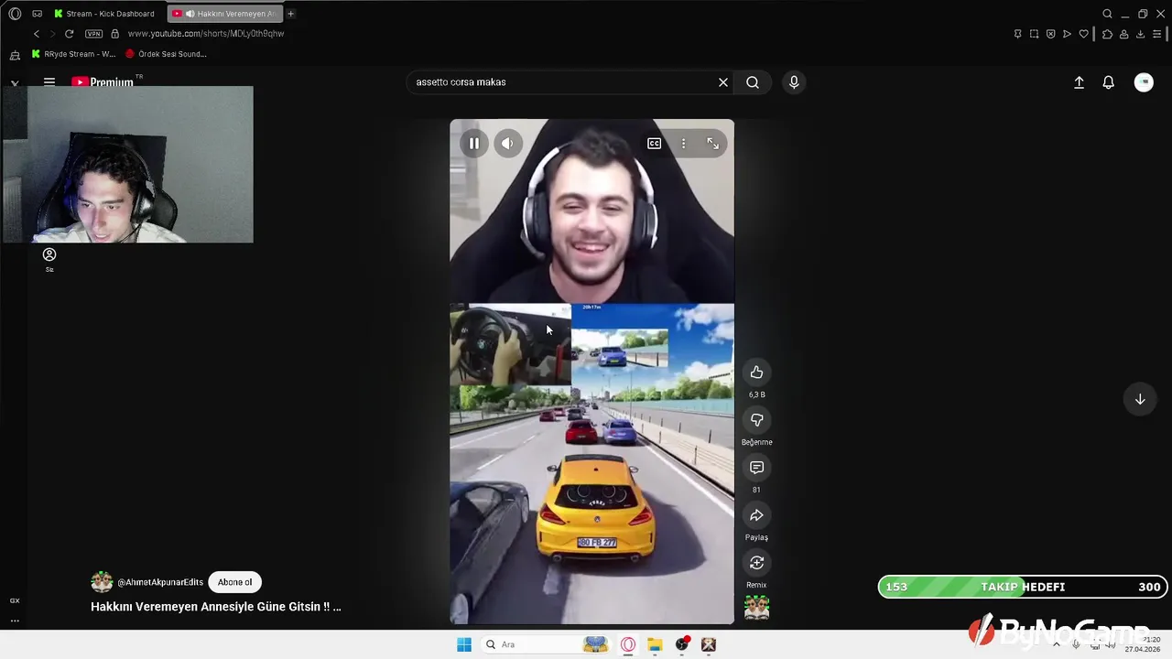Open the YouTube account avatar menu
The width and height of the screenshot is (1172, 659).
coord(1144,82)
